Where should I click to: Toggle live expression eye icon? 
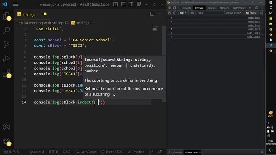point(192,13)
